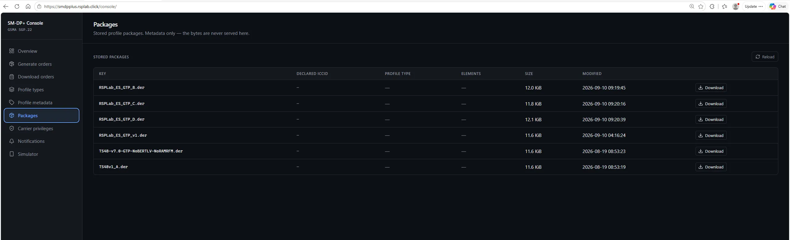
Task: Click the 2026-08-19 08:53:19 modified timestamp
Action: pos(604,167)
